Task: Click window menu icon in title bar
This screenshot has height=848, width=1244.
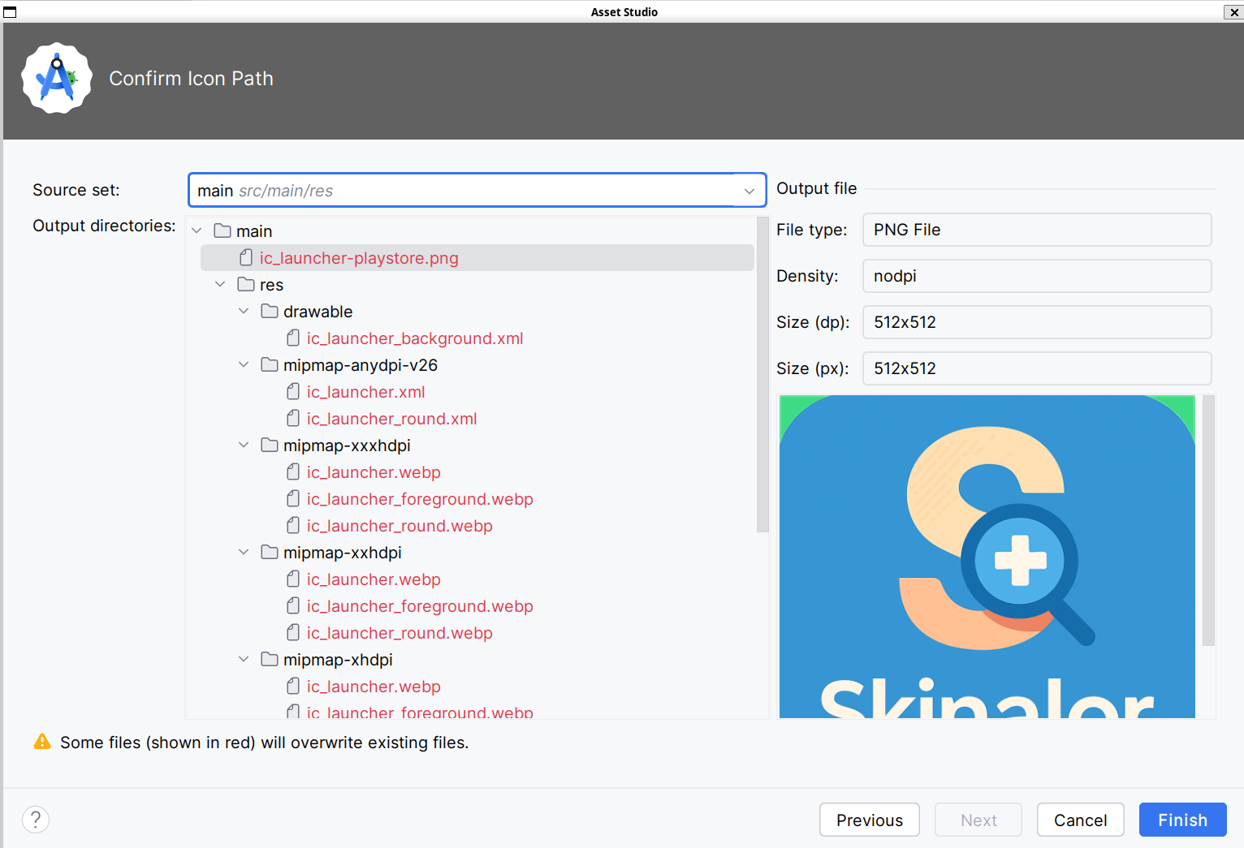Action: coord(10,12)
